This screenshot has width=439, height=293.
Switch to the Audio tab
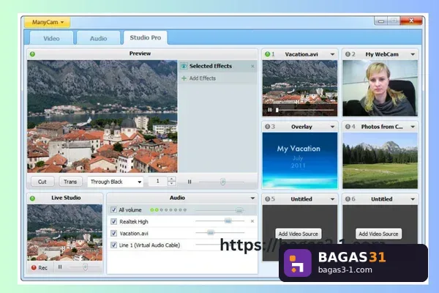click(x=98, y=38)
